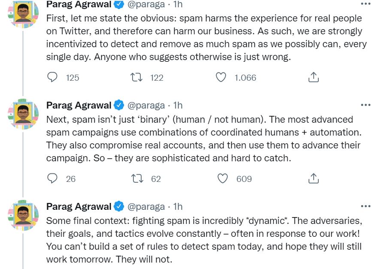Image resolution: width=378 pixels, height=269 pixels.
Task: Like the tweet with 1.066 likes
Action: 221,77
